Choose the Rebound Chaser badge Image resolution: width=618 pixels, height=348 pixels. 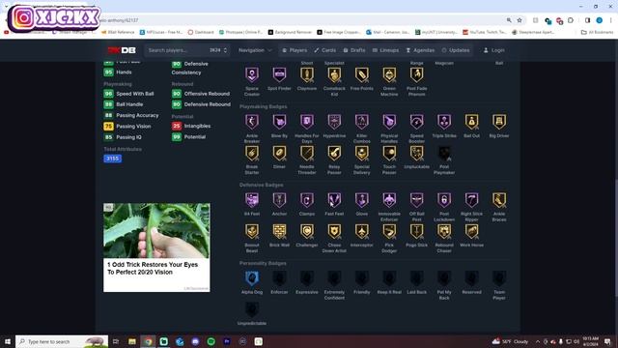pyautogui.click(x=444, y=232)
